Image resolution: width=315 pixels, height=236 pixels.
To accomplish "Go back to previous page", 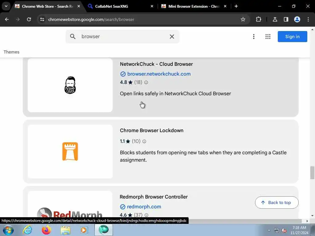I will click(x=7, y=19).
